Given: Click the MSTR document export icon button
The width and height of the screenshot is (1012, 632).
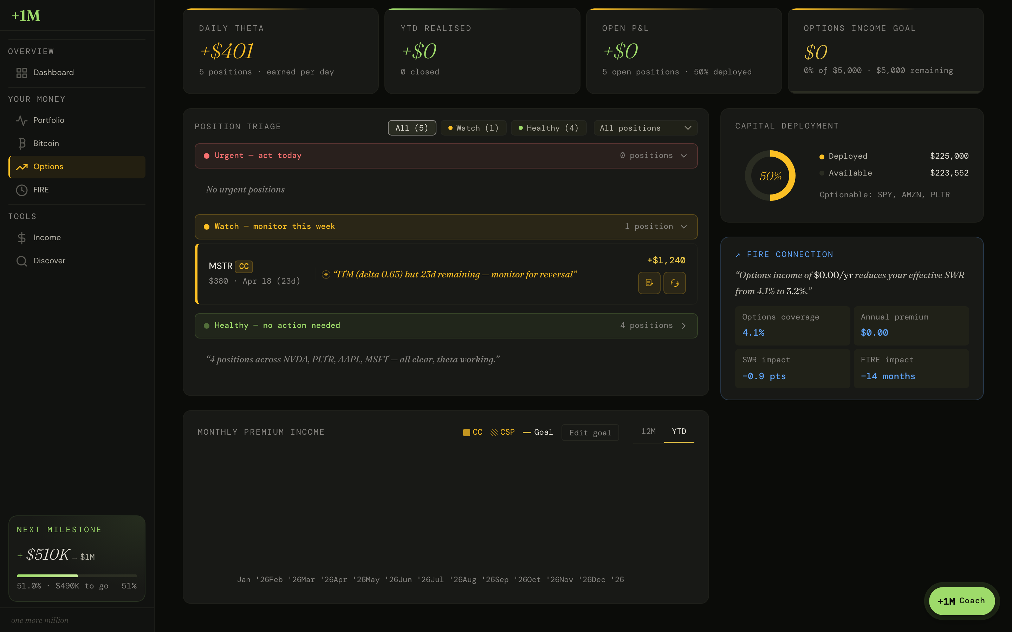Looking at the screenshot, I should tap(649, 283).
